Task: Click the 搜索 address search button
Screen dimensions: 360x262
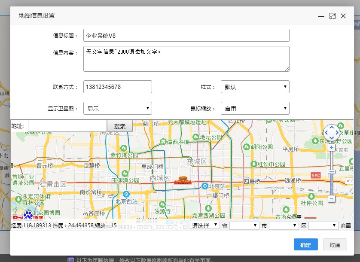Action: click(x=120, y=126)
